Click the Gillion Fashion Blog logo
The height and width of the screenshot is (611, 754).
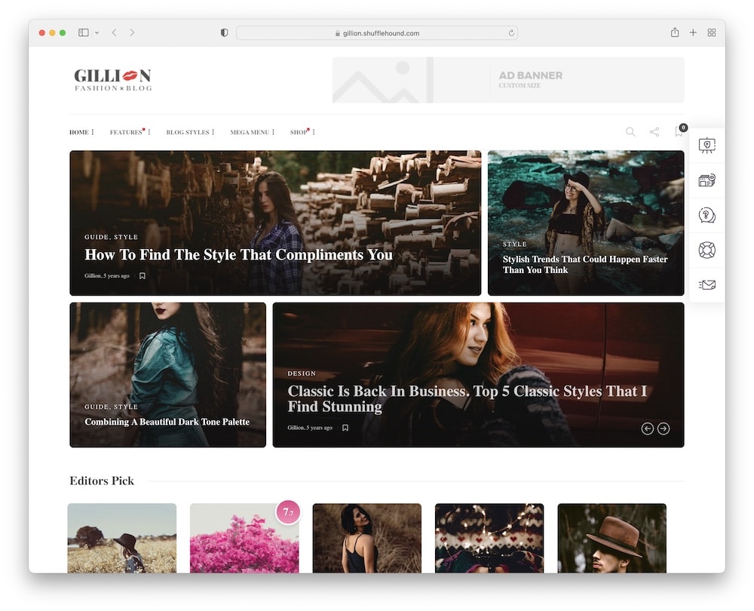113,79
